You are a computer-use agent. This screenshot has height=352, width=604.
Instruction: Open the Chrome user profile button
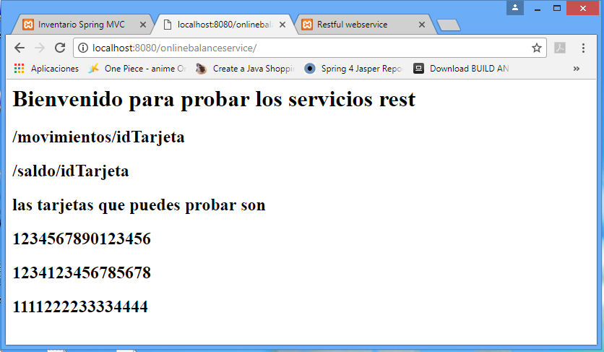[514, 8]
